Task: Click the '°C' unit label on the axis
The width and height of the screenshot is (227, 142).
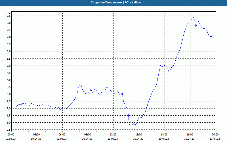Action: (x=9, y=13)
